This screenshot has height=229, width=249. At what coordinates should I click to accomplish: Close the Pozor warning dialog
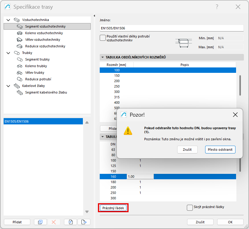coord(235,115)
